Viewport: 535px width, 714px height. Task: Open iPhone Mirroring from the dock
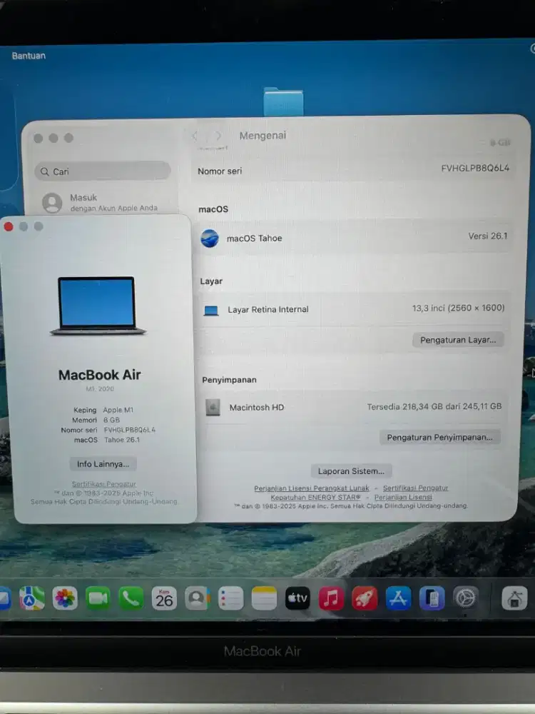[432, 598]
